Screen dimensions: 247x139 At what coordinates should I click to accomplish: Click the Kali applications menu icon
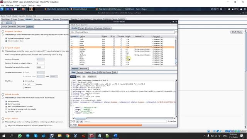pyautogui.click(x=2, y=9)
